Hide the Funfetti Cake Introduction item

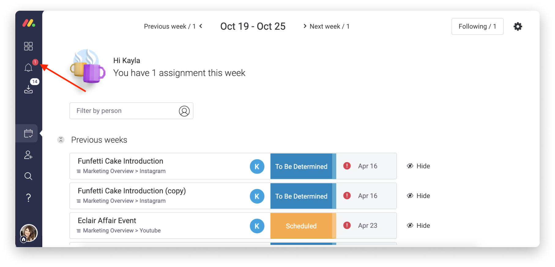pos(418,166)
